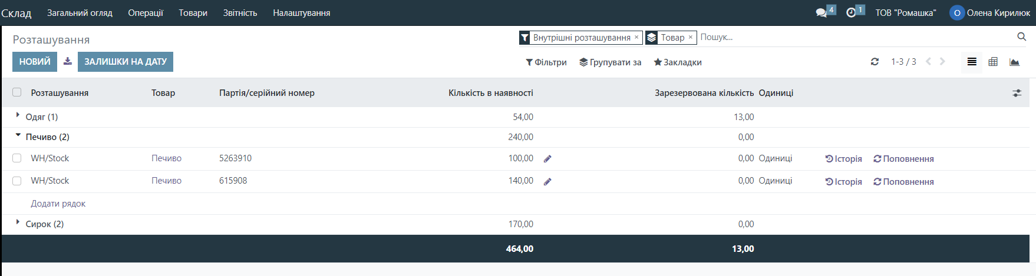1036x276 pixels.
Task: Open the messages chat icon
Action: [x=821, y=13]
